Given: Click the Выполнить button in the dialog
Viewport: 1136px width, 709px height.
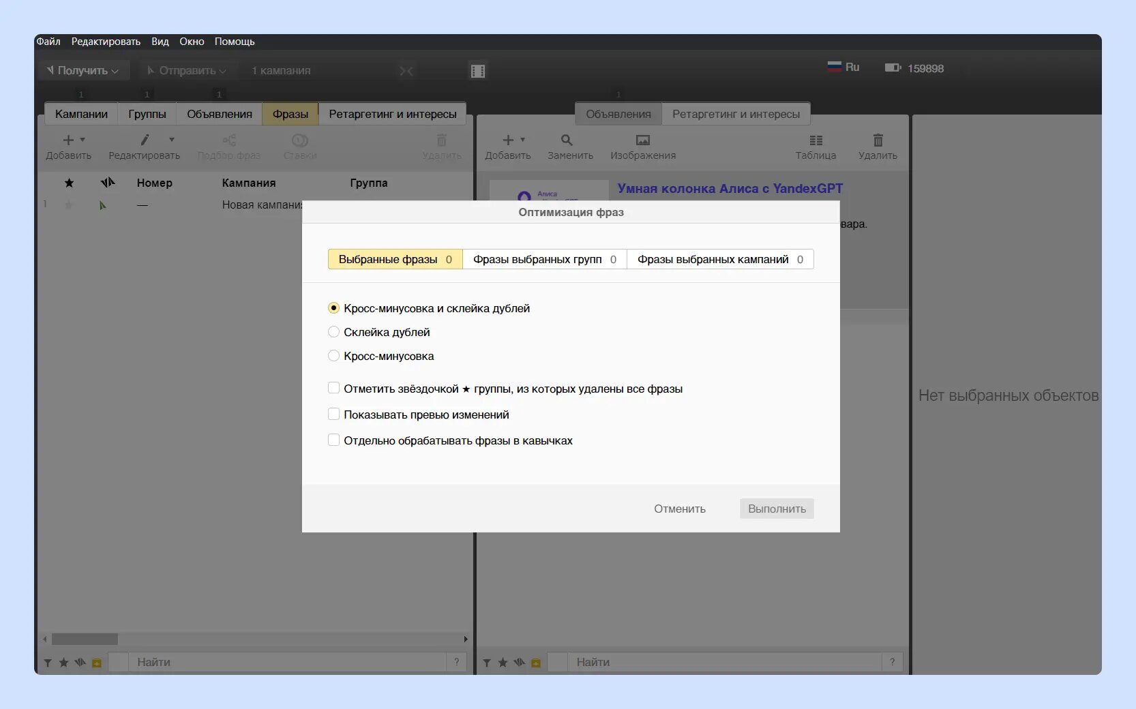Looking at the screenshot, I should (777, 509).
